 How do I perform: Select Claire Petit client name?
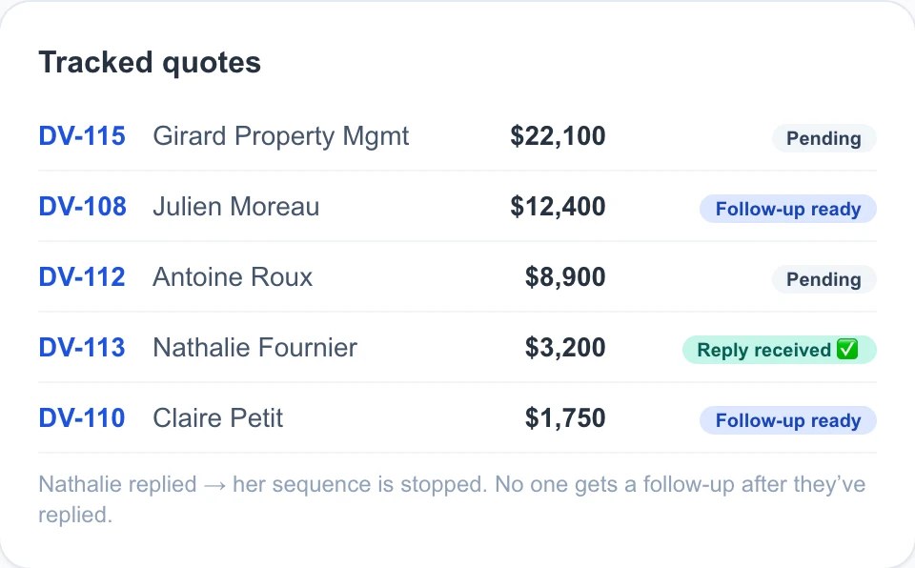217,418
